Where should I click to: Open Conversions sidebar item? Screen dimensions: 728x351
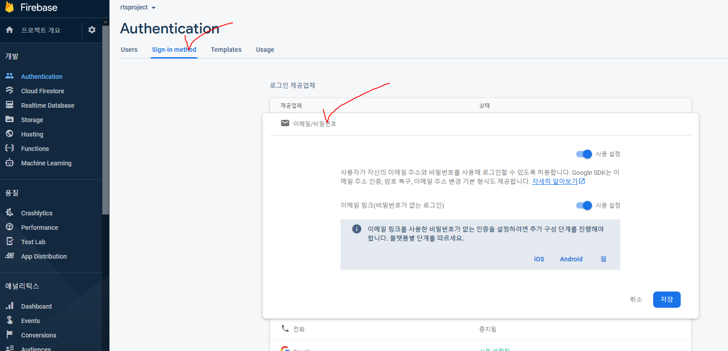39,335
